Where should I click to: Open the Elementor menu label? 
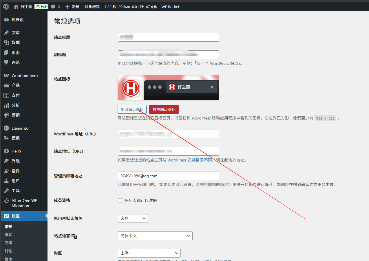coord(21,128)
